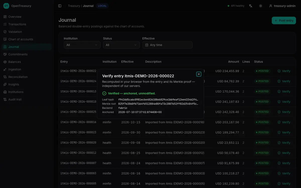Open Validation in the sidebar
Image resolution: width=301 pixels, height=188 pixels.
(x=27, y=32)
